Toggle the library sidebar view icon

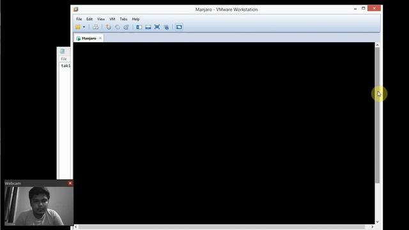139,27
